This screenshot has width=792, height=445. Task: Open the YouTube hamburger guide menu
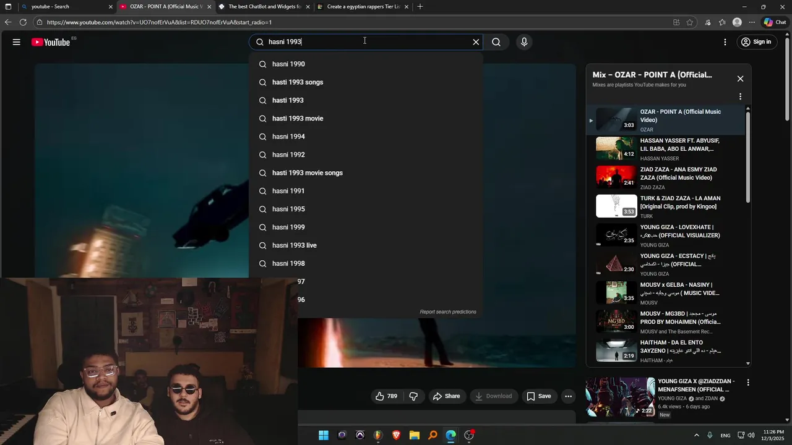(17, 42)
